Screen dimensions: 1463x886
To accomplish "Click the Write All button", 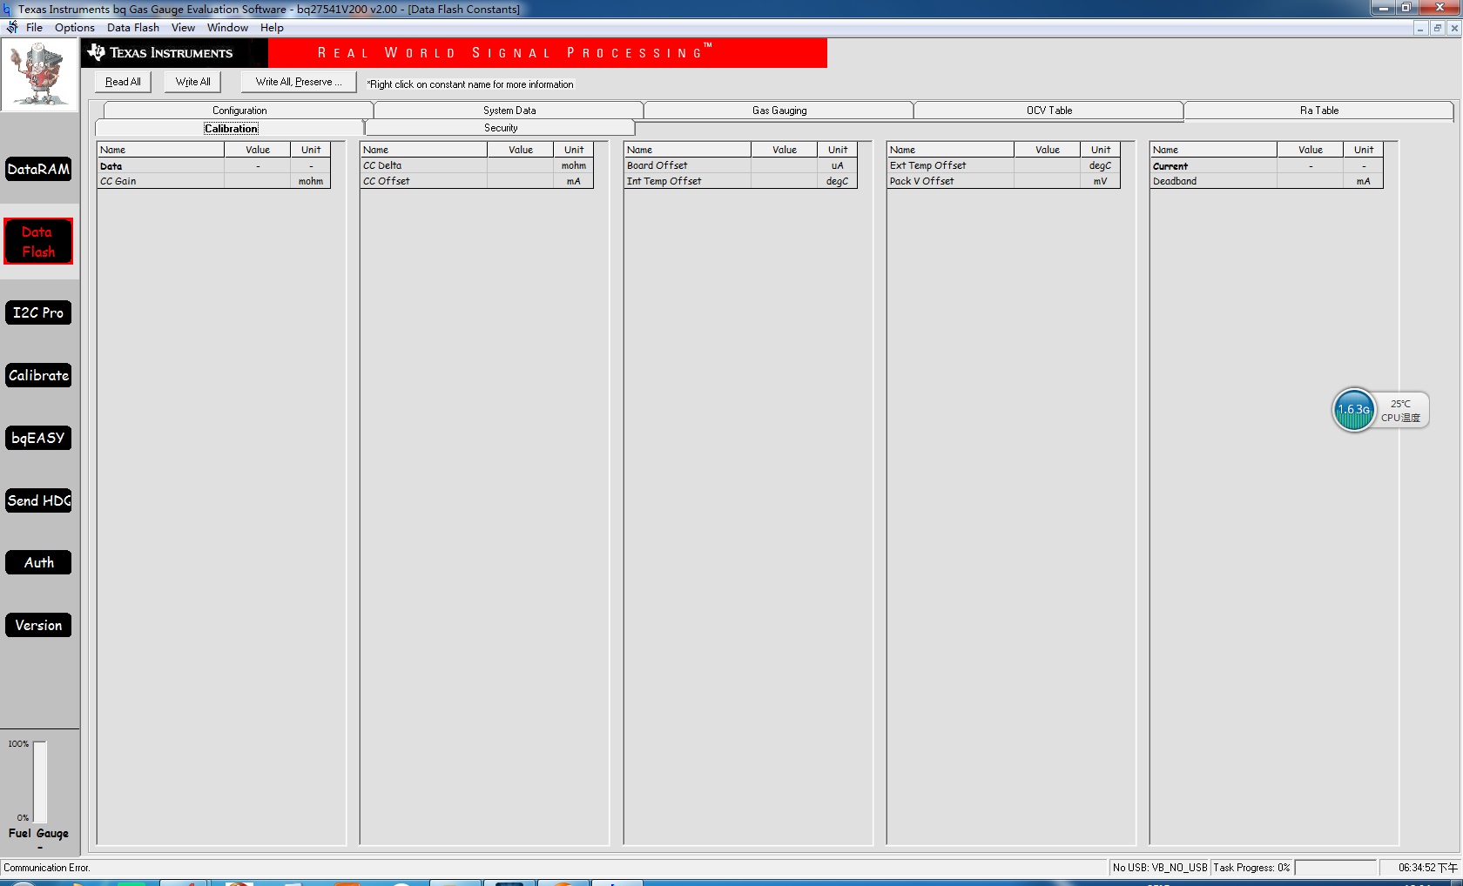I will [x=193, y=82].
